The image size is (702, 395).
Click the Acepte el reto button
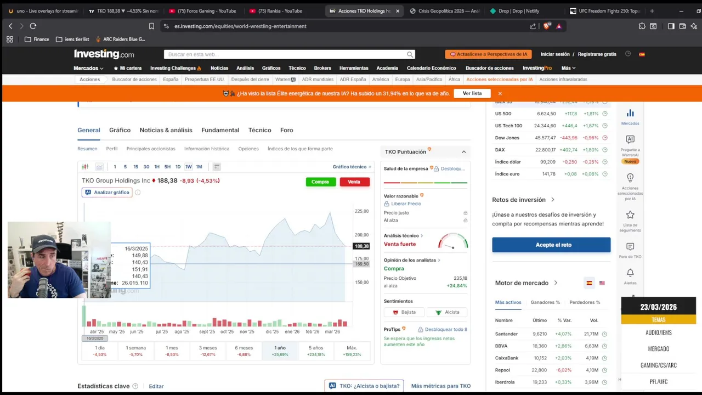pyautogui.click(x=551, y=245)
